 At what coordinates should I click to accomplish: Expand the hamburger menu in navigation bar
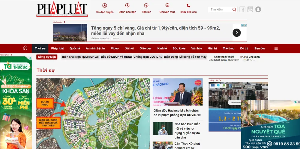coord(276,48)
